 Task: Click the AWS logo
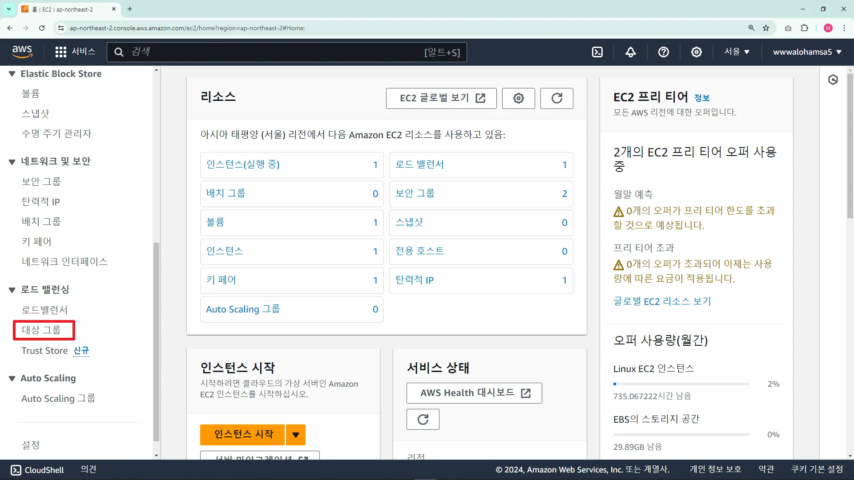coord(22,52)
